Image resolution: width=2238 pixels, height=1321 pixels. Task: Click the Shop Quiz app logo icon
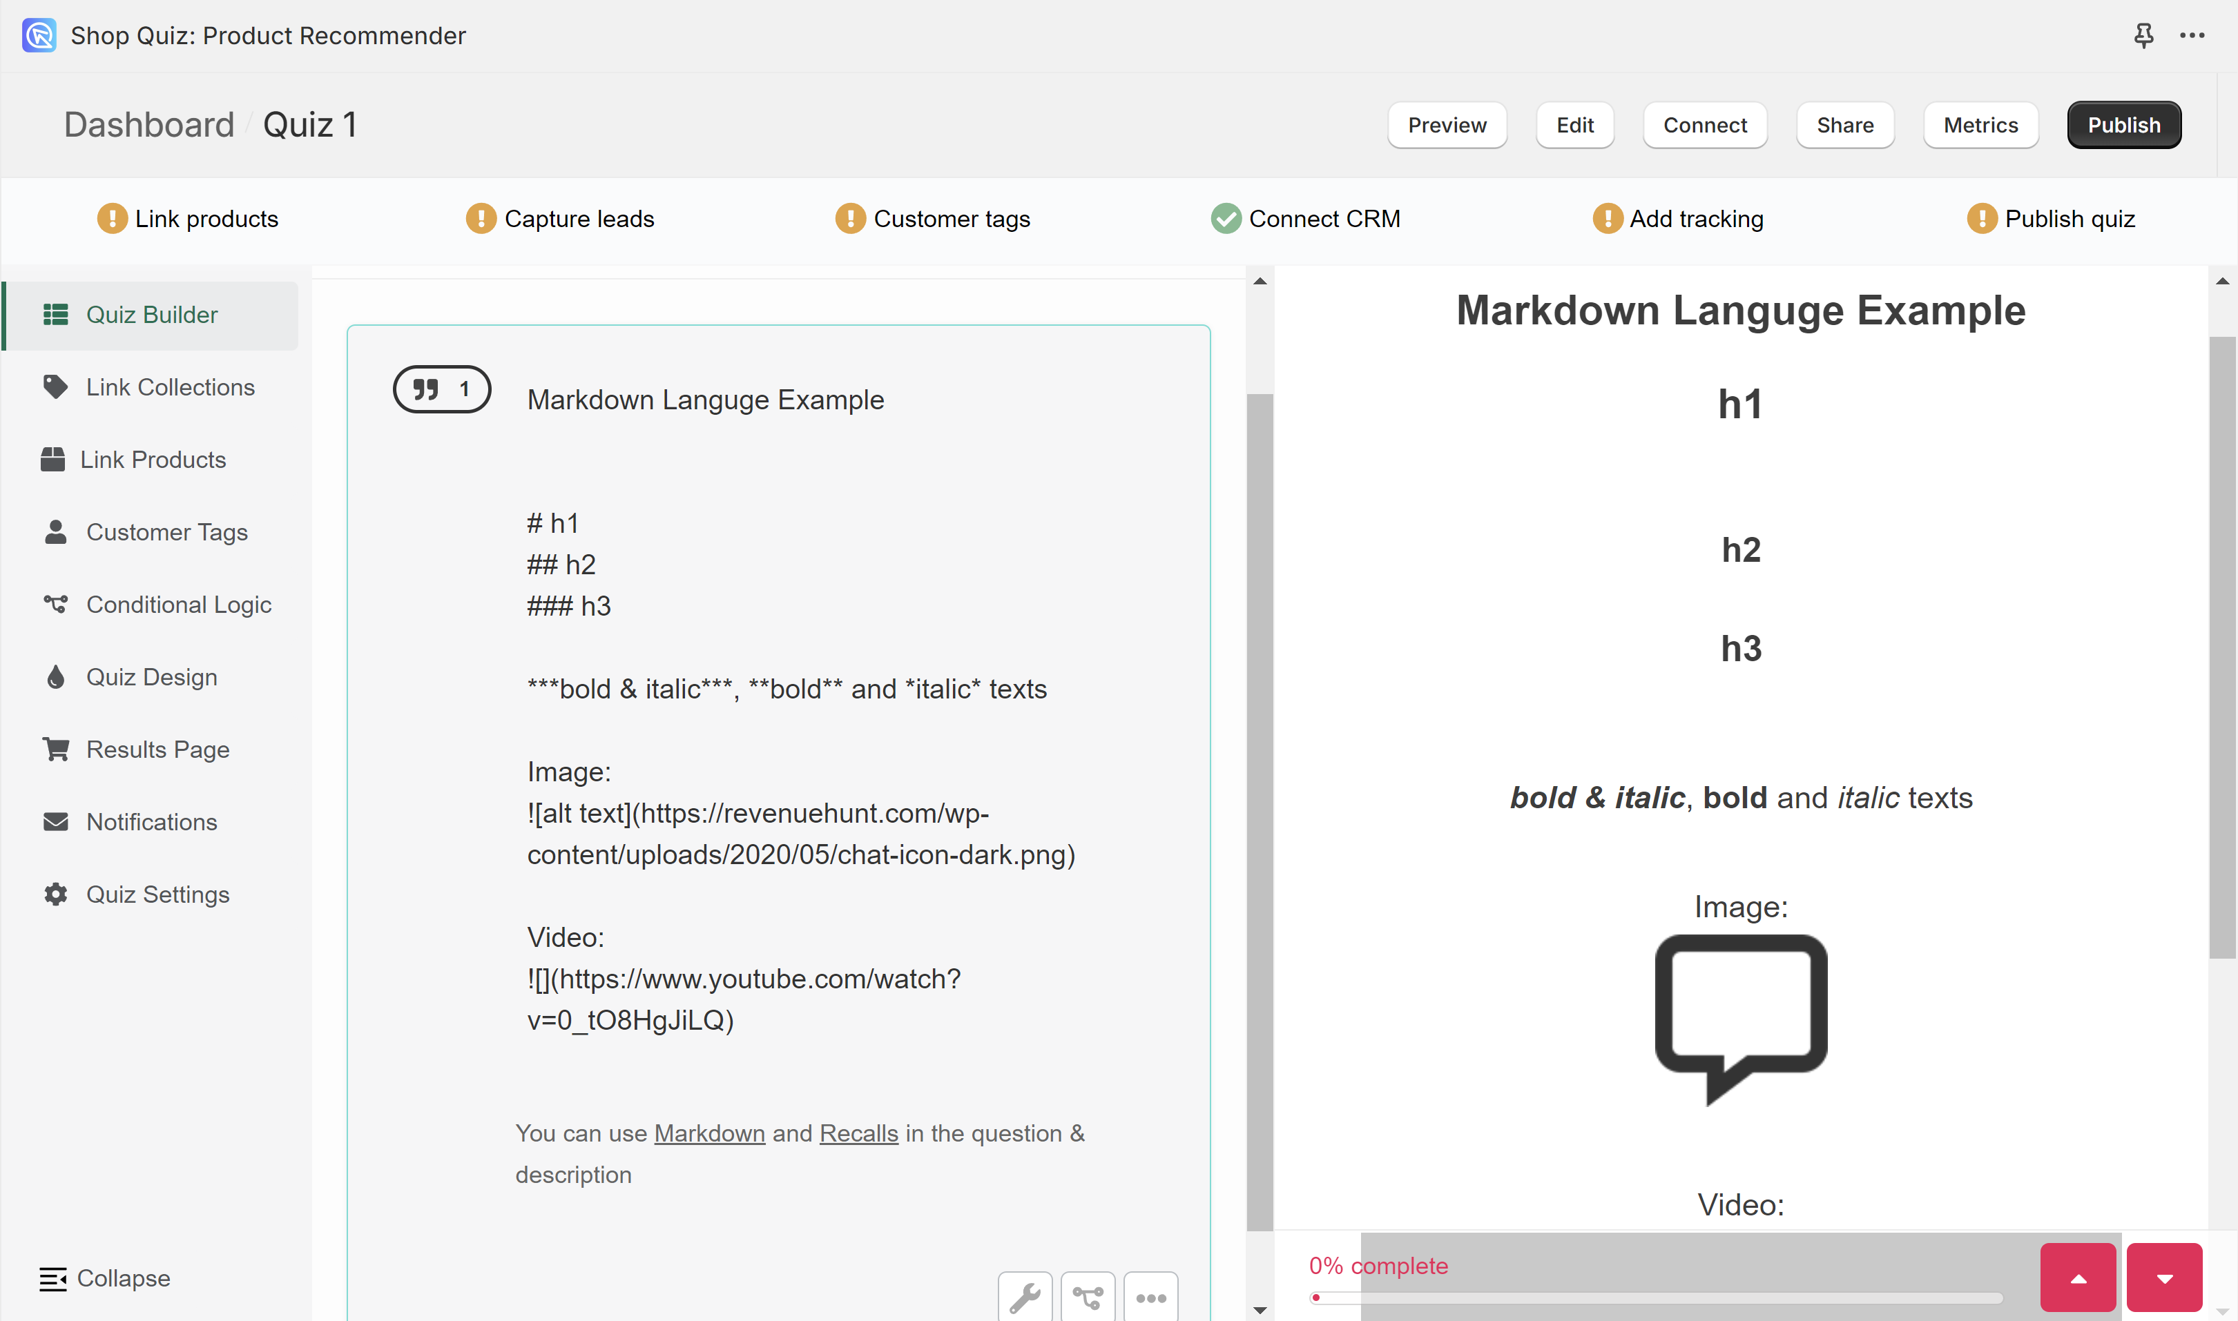coord(38,36)
